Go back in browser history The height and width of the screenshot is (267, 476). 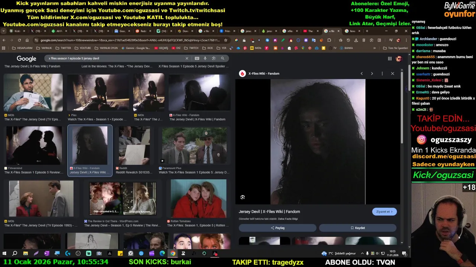[4, 40]
